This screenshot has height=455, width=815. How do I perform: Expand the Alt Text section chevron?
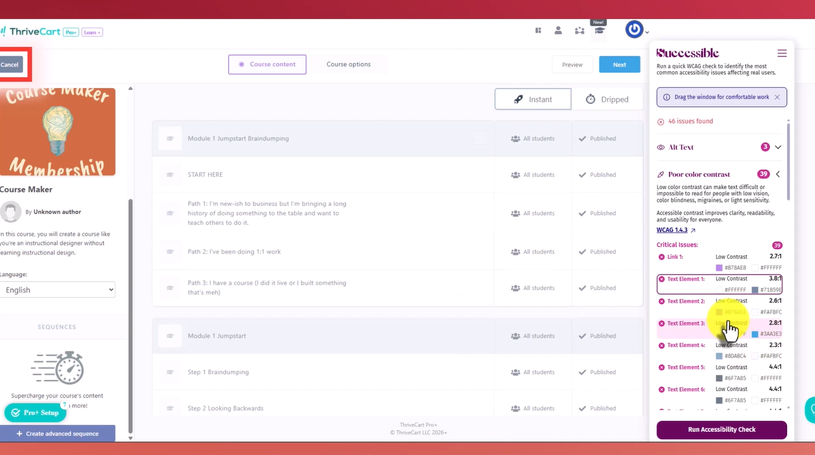point(778,147)
